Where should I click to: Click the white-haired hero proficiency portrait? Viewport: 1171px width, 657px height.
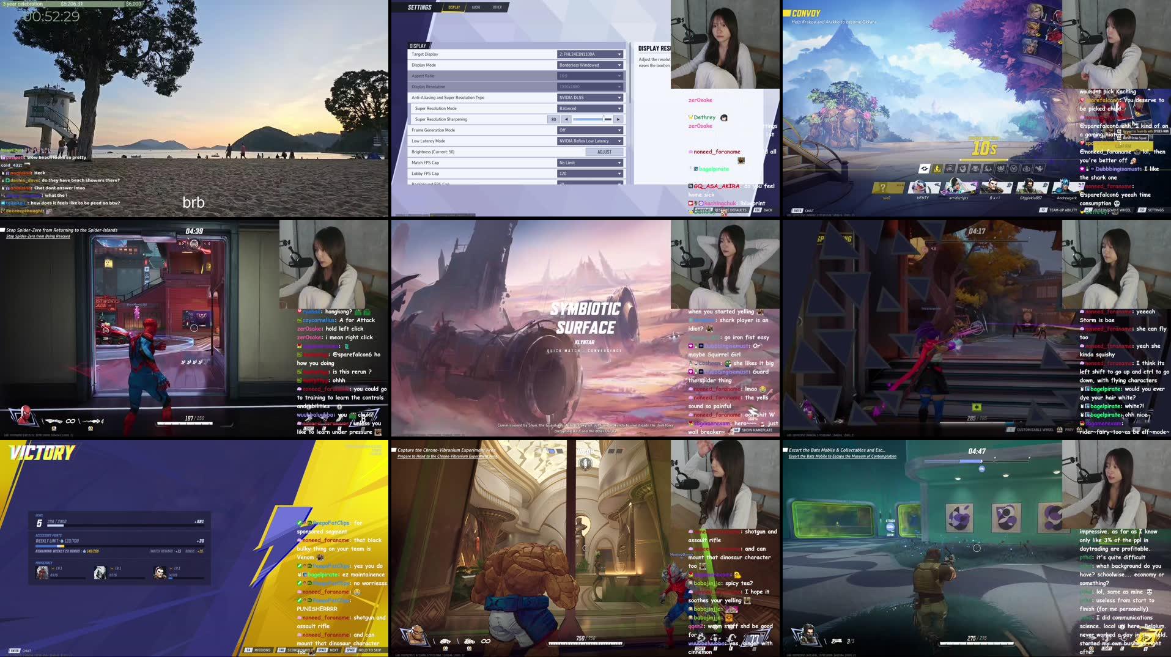pos(42,573)
